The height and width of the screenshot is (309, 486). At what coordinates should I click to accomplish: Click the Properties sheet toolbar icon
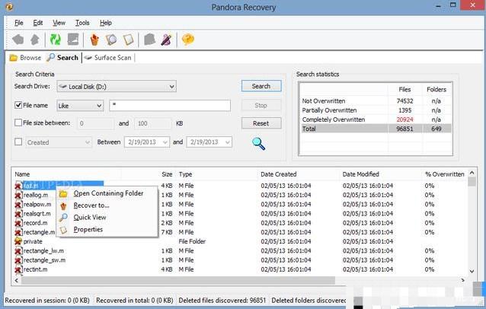coord(128,40)
